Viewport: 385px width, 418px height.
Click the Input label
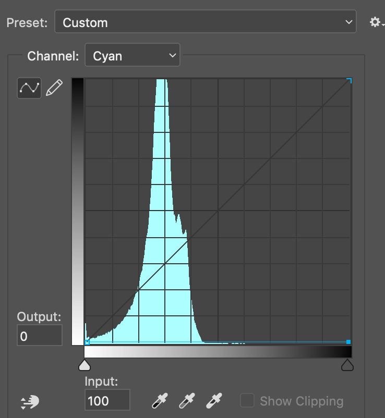pyautogui.click(x=101, y=382)
